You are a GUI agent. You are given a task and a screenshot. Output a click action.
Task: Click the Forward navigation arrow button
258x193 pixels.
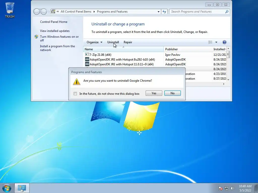(44, 12)
